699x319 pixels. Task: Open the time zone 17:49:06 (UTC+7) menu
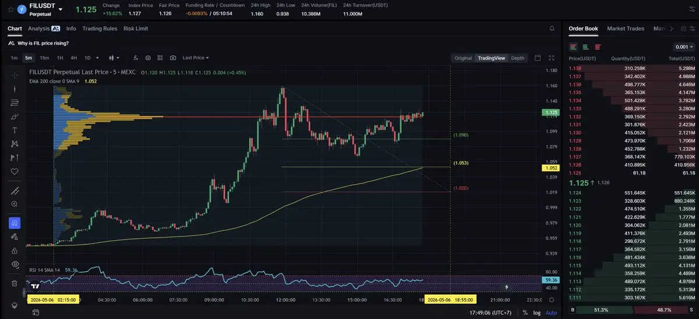[492, 313]
